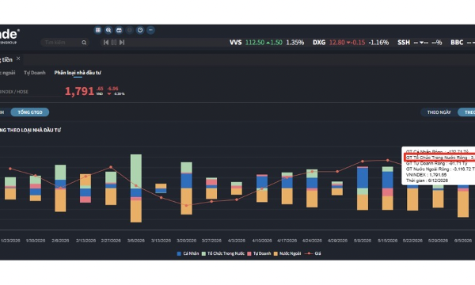Skip ticker to previous with back control

pyautogui.click(x=106, y=43)
